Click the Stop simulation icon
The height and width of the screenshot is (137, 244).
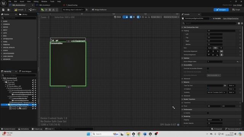click(50, 10)
